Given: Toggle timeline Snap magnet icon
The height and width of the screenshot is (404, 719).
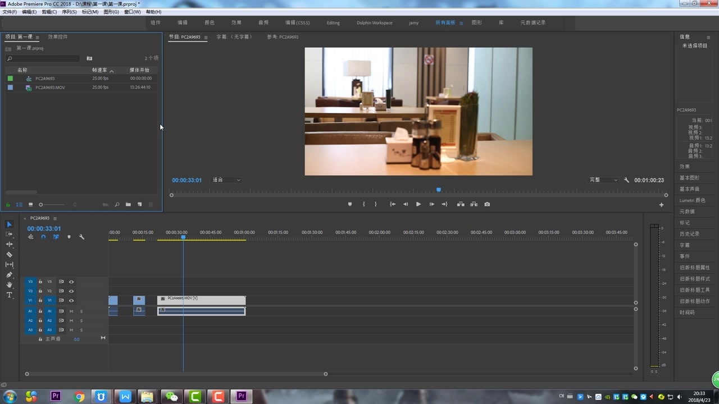Looking at the screenshot, I should pyautogui.click(x=43, y=237).
